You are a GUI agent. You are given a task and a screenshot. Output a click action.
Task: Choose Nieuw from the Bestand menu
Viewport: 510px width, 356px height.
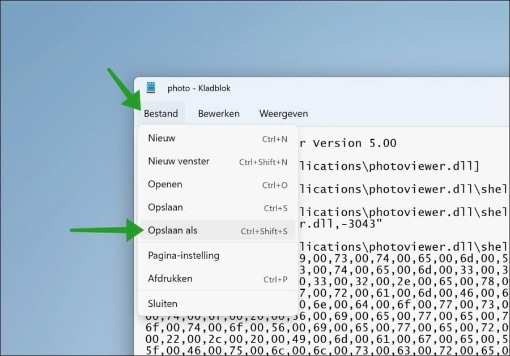point(218,138)
